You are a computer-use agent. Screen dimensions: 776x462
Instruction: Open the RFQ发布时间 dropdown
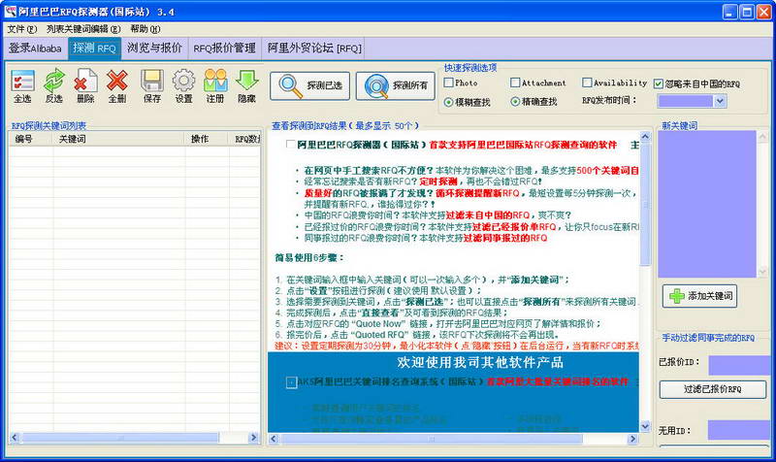click(720, 101)
